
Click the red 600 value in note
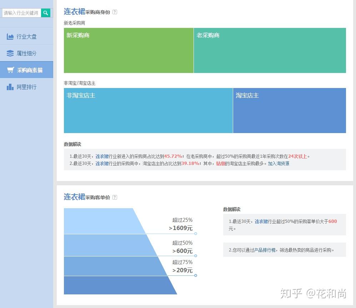point(333,221)
